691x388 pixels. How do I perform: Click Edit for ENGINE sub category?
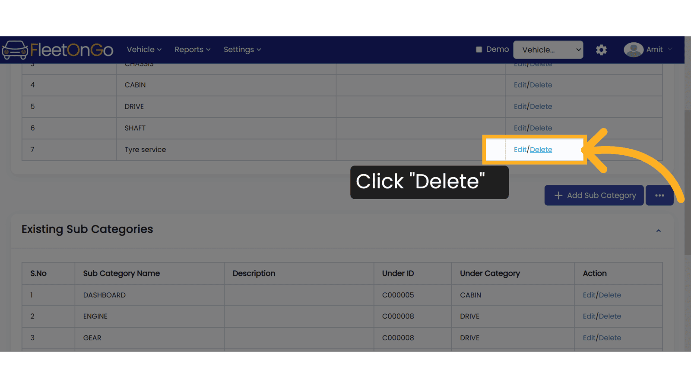pos(589,316)
